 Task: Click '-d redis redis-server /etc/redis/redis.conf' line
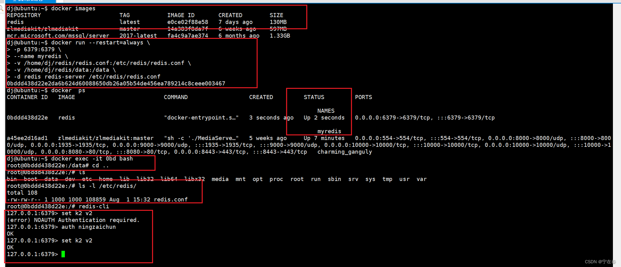84,77
